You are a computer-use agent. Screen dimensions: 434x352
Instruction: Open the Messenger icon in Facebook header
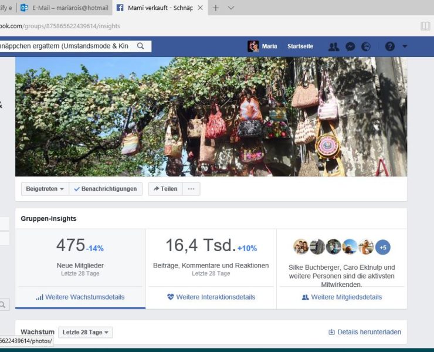(x=350, y=46)
